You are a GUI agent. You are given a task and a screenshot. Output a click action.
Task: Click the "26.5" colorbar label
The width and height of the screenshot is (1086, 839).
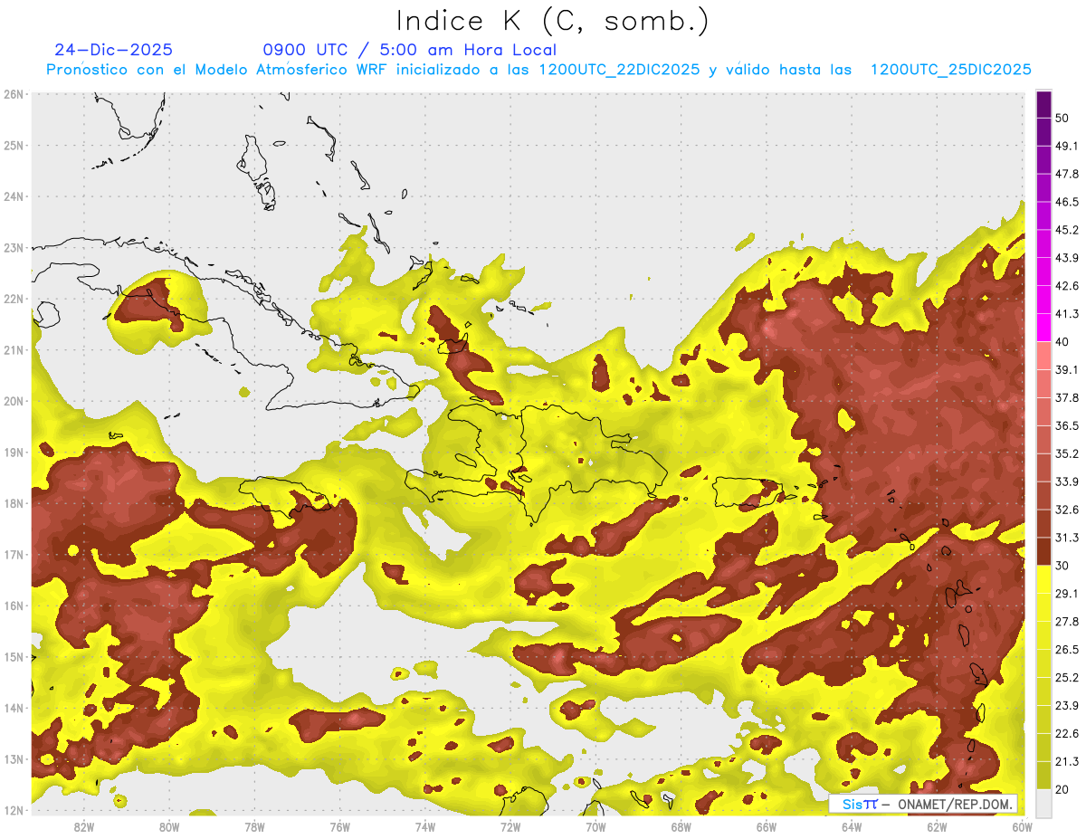pyautogui.click(x=1067, y=649)
